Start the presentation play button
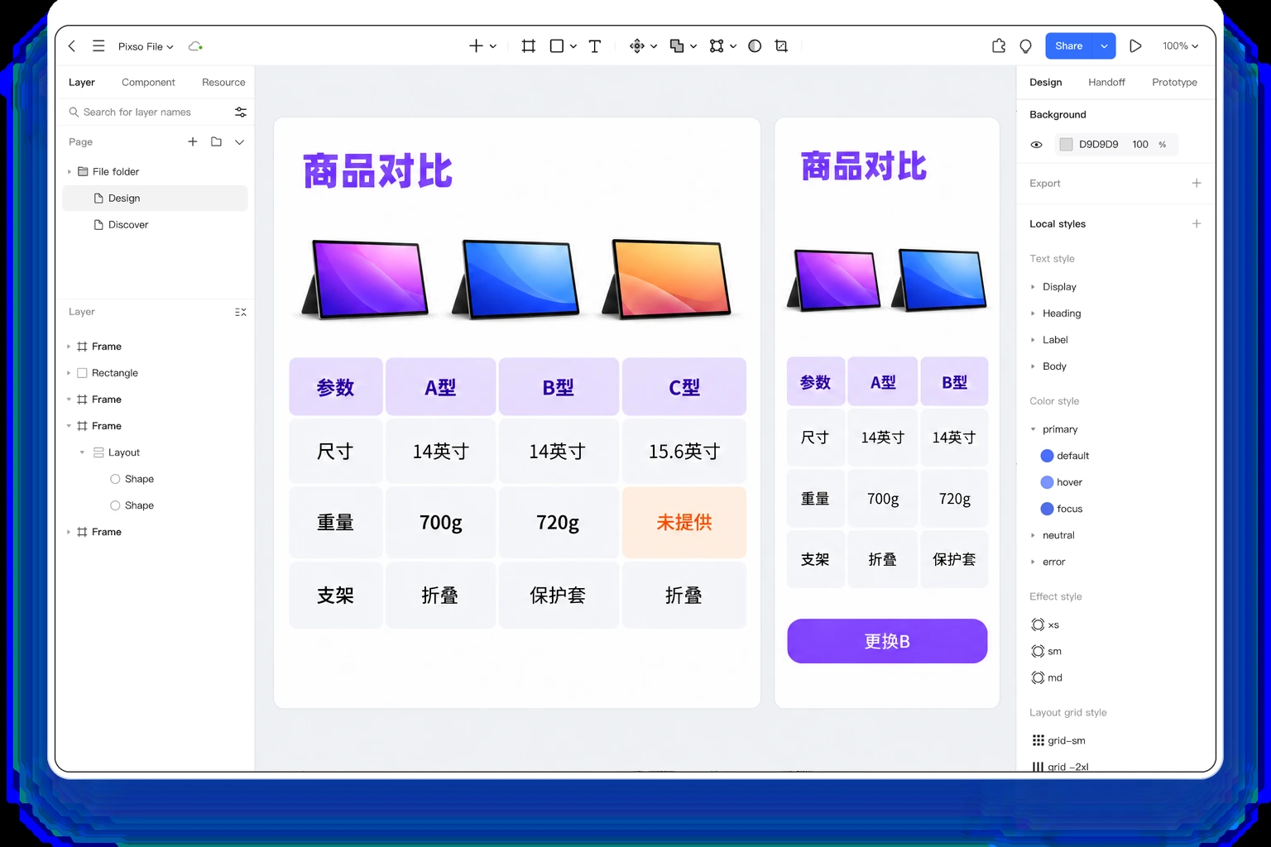 (1135, 46)
